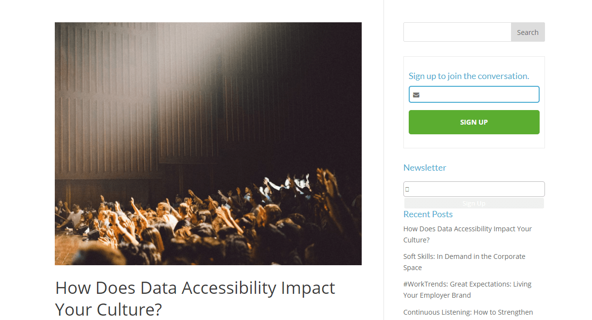592x320 pixels.
Task: Open the Continuous Listening recent post link
Action: (468, 312)
